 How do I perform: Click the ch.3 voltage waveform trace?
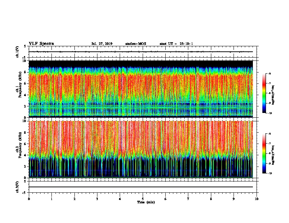(x=141, y=187)
